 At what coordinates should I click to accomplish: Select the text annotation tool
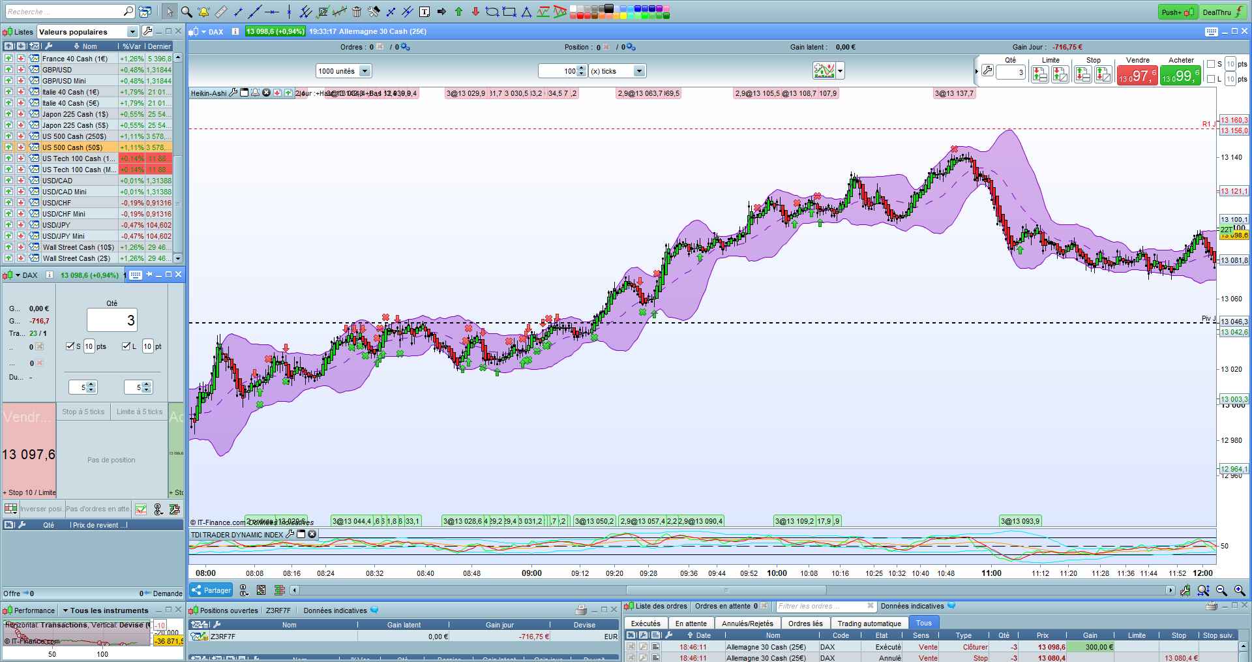425,12
